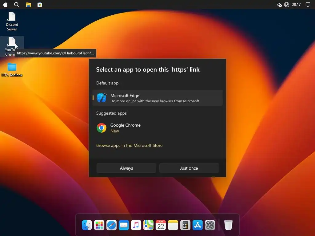Click the muted volume tray icon
This screenshot has height=236, width=315.
(279, 5)
